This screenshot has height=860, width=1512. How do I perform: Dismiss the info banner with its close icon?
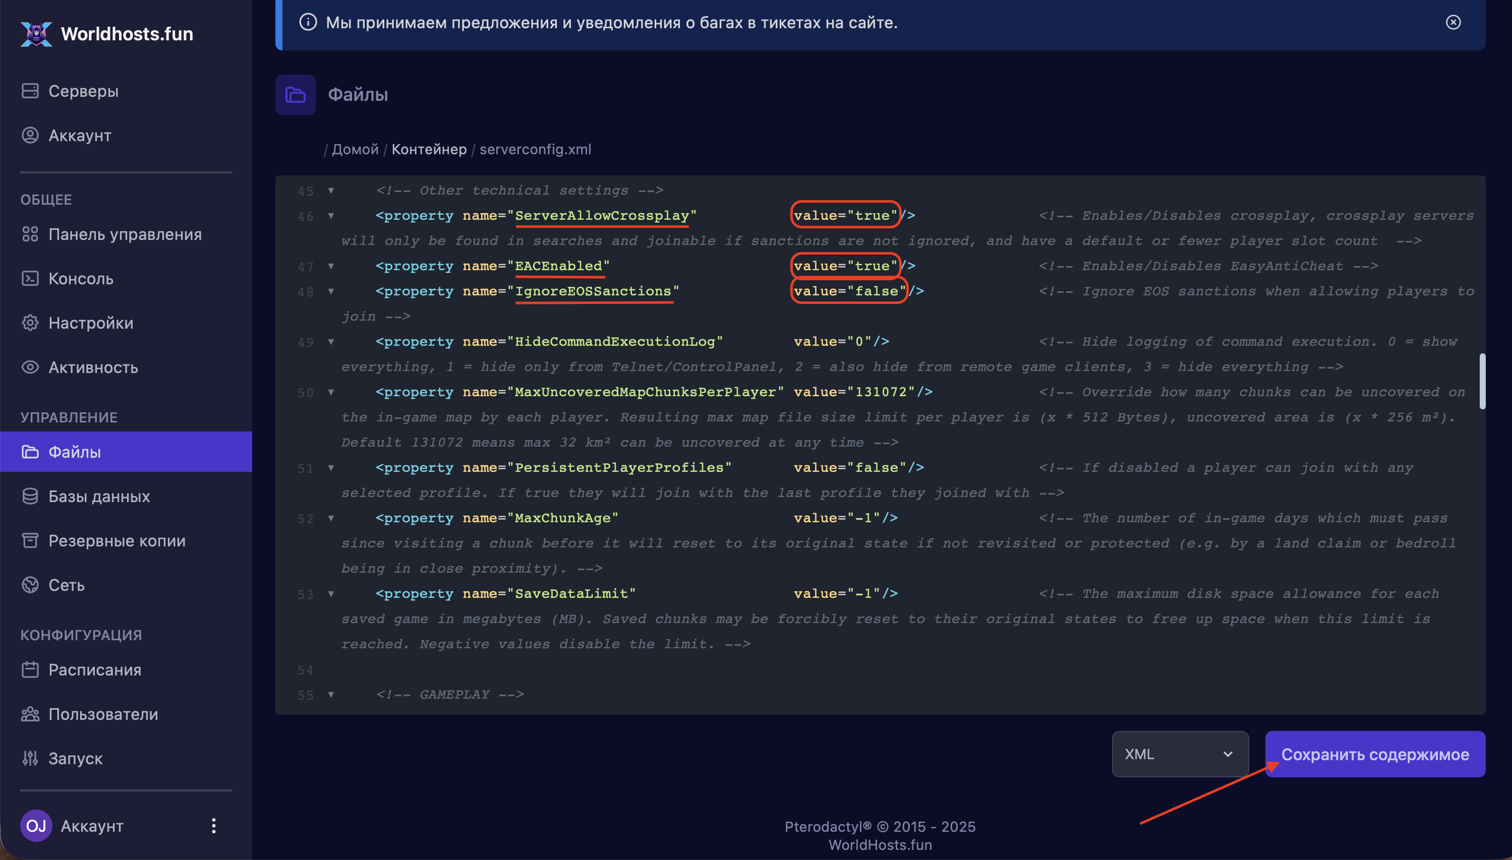(1453, 23)
